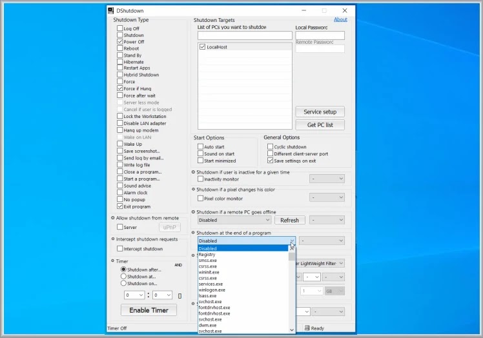Viewport: 483px width, 338px height.
Task: Open the Pixel color monitor time dropdown
Action: point(327,197)
